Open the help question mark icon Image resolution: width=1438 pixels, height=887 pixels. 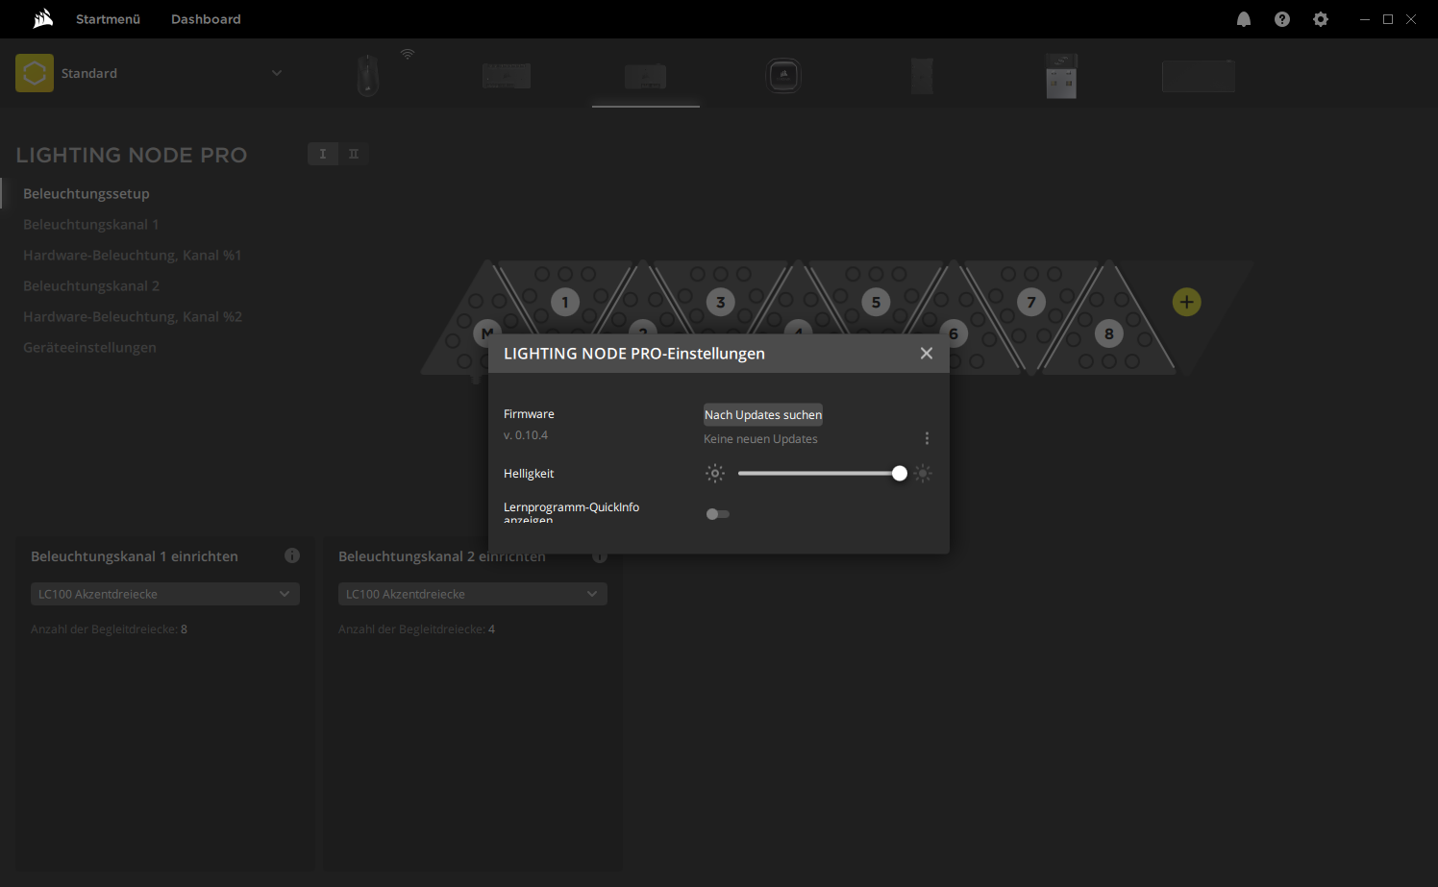1282,19
